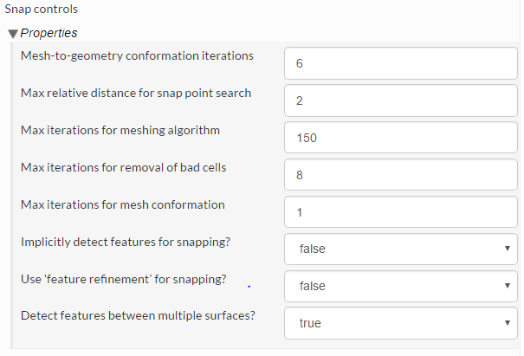Select the 'Max iterations for meshing algorithm' label

point(120,130)
